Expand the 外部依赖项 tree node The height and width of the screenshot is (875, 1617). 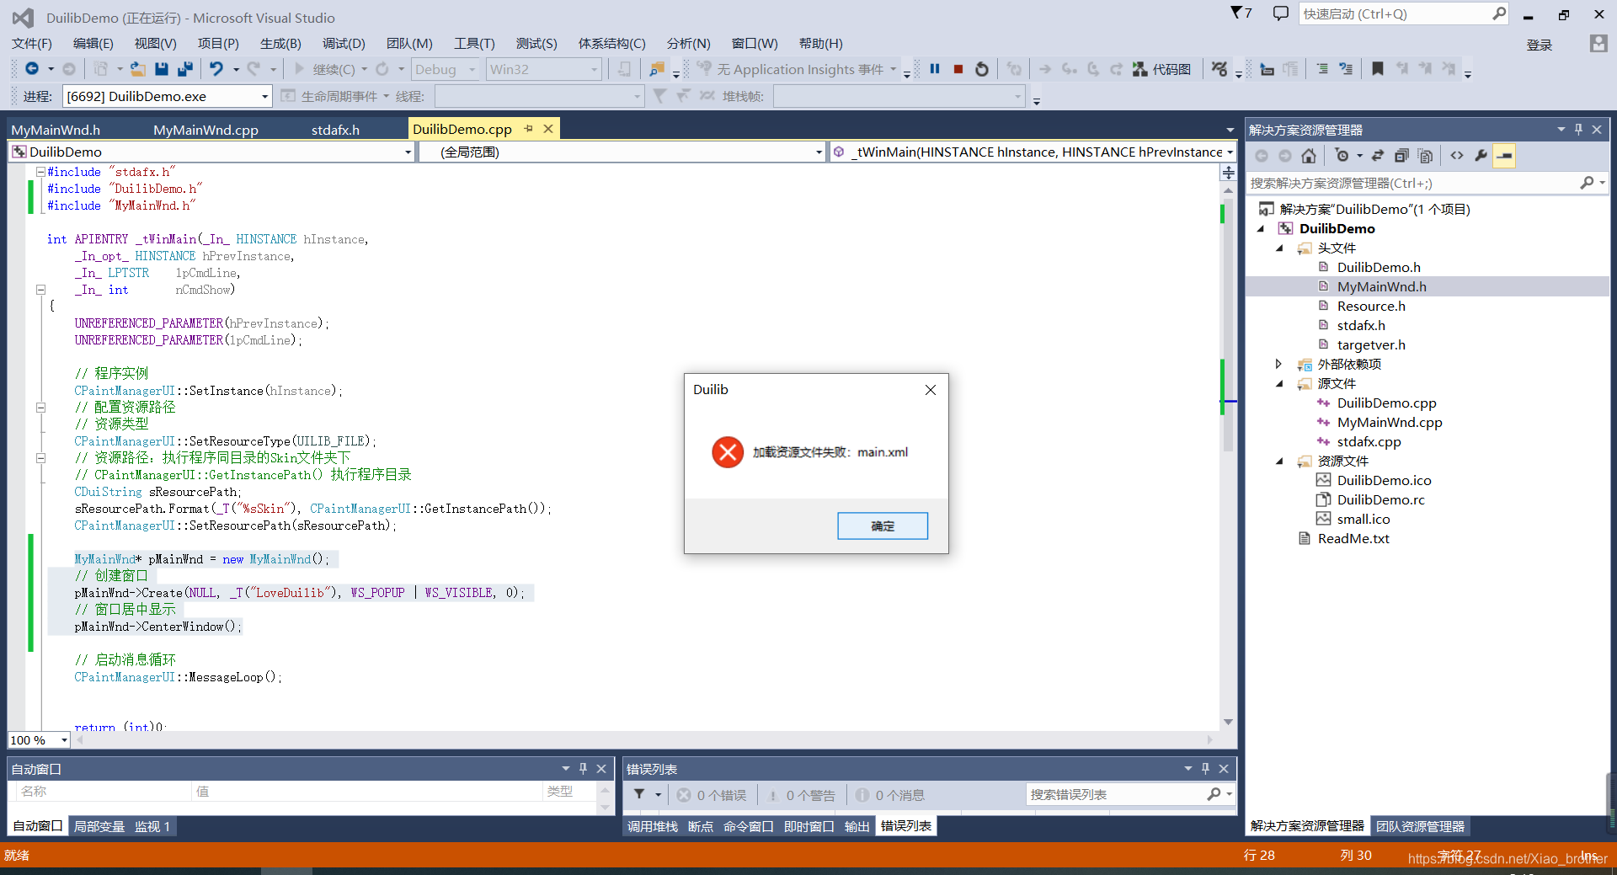click(1278, 364)
